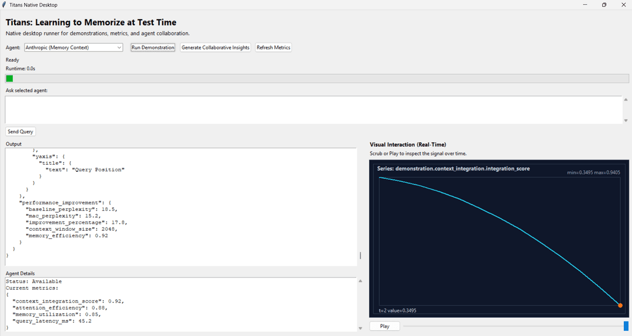Click "improvement_percentage": 17.8 line
Viewport: 632px width, 336px height.
point(76,223)
